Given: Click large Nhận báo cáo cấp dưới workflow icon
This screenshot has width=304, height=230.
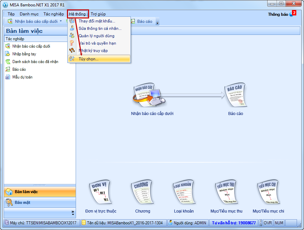Looking at the screenshot, I should [149, 96].
